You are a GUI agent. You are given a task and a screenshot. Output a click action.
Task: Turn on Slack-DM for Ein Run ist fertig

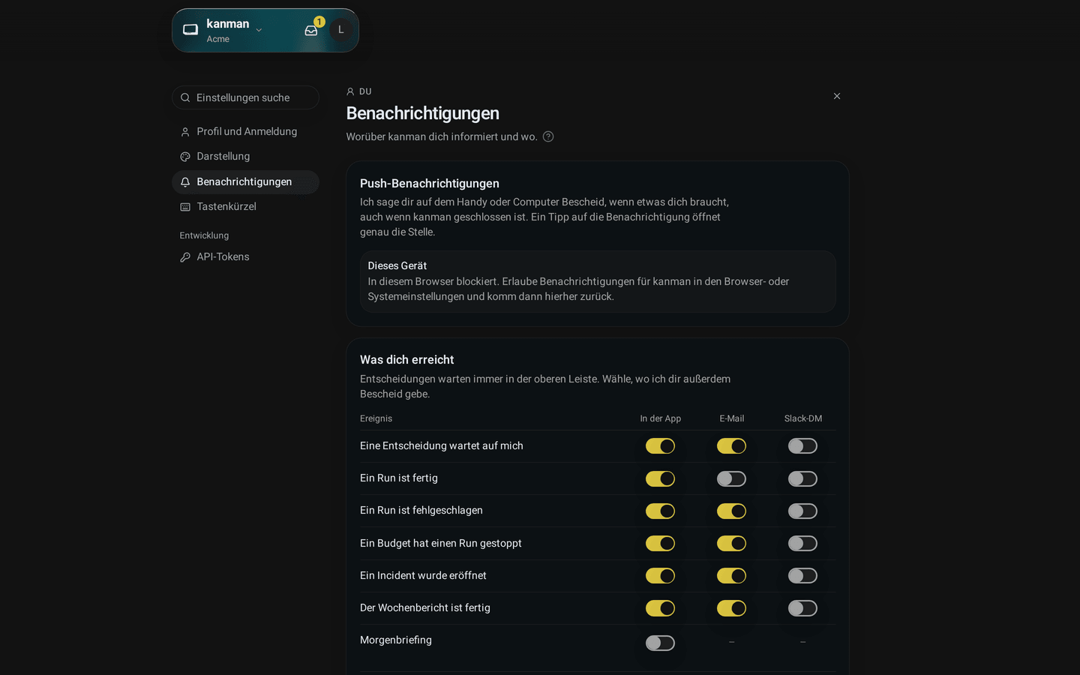pos(802,478)
